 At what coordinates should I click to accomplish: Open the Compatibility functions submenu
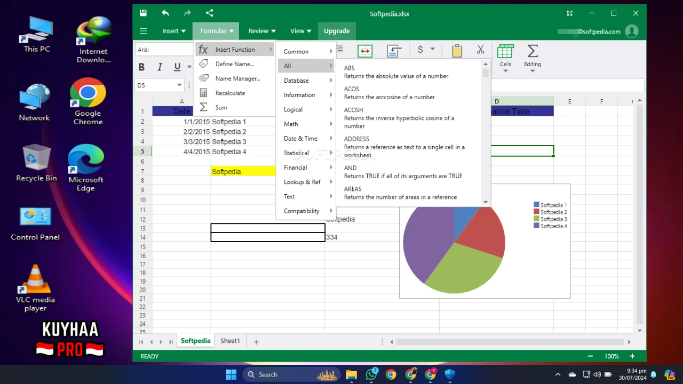point(306,211)
